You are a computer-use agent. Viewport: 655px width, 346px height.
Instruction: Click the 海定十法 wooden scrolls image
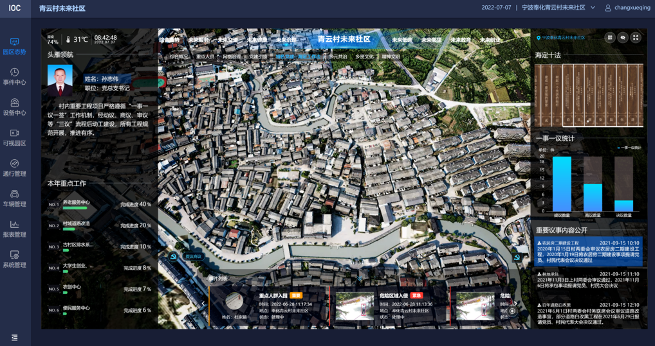click(x=589, y=95)
